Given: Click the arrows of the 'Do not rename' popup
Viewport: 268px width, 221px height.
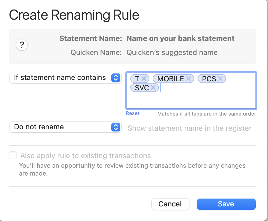Looking at the screenshot, I should pyautogui.click(x=116, y=127).
